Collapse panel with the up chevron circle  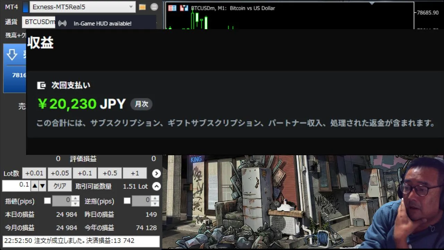click(x=156, y=186)
